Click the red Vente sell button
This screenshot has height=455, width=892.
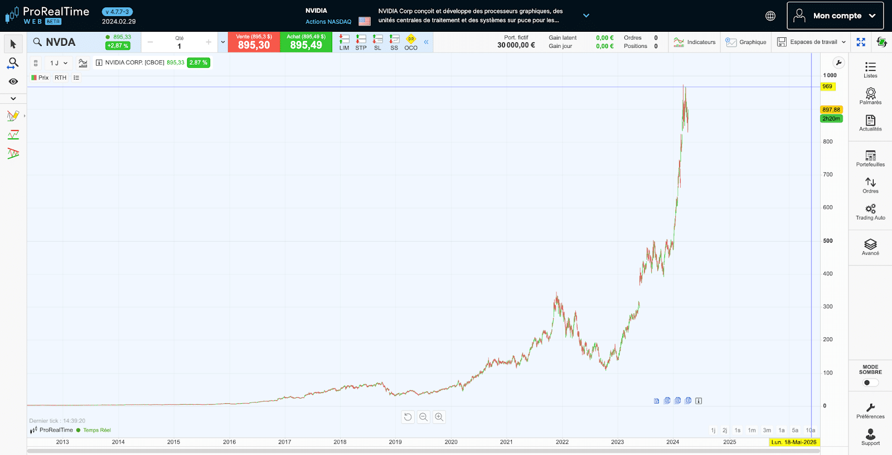coord(254,42)
